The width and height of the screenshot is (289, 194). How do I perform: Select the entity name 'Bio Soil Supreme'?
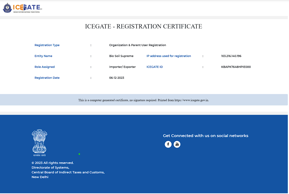[121, 56]
